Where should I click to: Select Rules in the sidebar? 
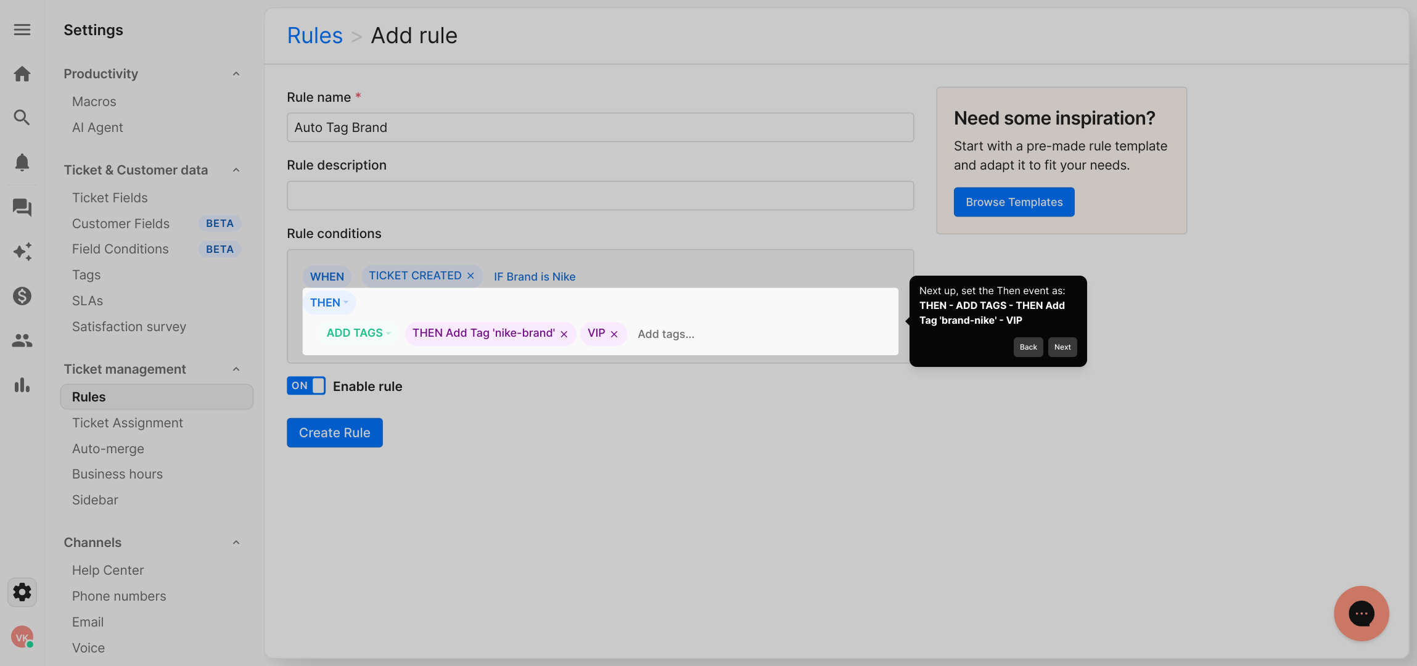157,397
